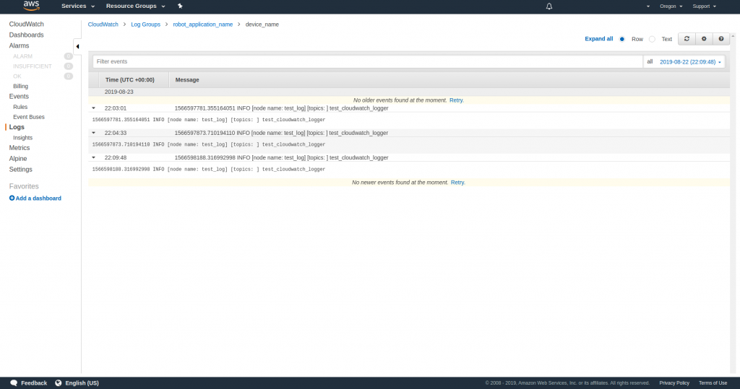This screenshot has height=389, width=740.
Task: Open Alpine in the sidebar
Action: click(x=18, y=159)
